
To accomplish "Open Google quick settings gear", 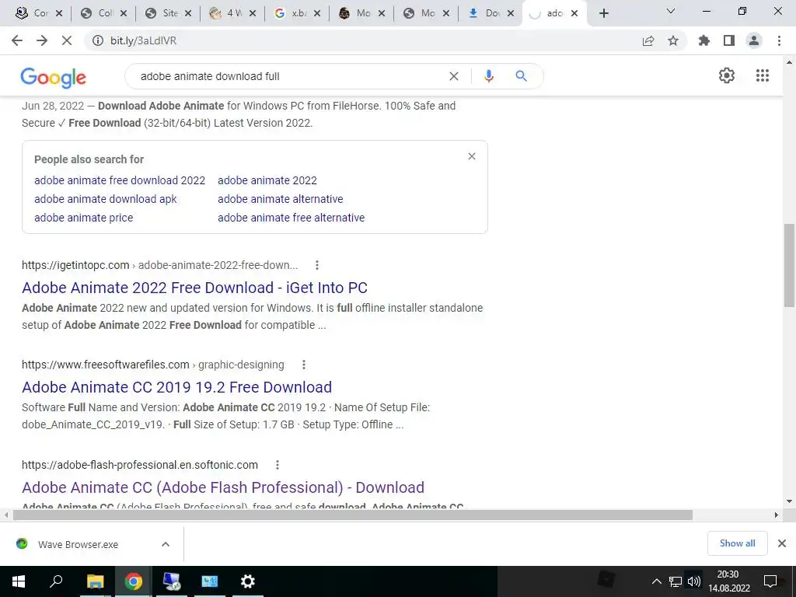I will click(727, 75).
